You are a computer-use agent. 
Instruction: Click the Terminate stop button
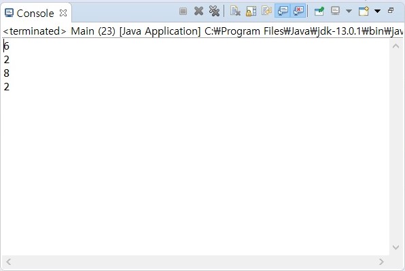tap(183, 11)
